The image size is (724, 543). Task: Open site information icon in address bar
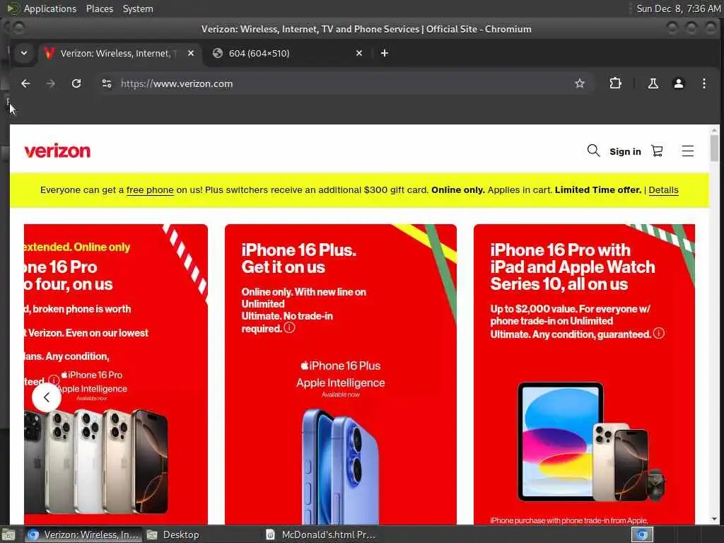pyautogui.click(x=107, y=83)
